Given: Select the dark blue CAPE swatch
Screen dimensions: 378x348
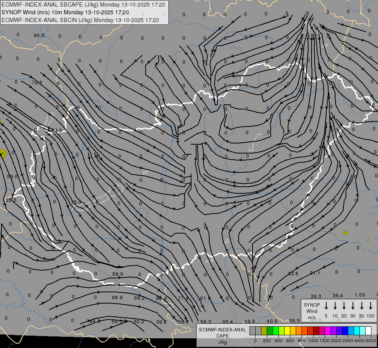Looking at the screenshot, I should pyautogui.click(x=345, y=331).
